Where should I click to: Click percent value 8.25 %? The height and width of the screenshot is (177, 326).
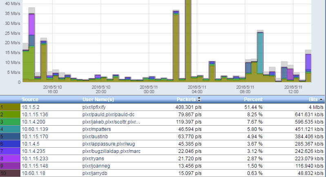pyautogui.click(x=255, y=115)
